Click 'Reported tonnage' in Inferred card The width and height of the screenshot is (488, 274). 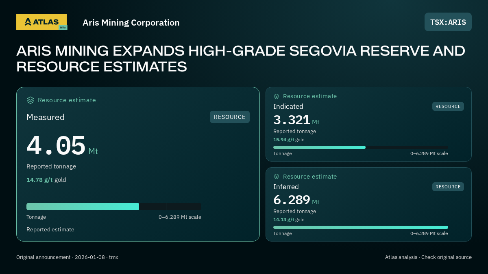[x=294, y=211]
